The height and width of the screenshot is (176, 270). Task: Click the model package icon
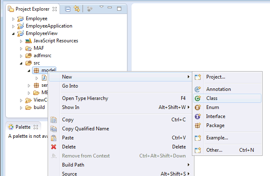coord(36,70)
